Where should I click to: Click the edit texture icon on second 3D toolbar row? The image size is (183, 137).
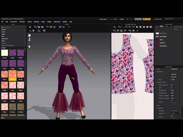pos(30,31)
